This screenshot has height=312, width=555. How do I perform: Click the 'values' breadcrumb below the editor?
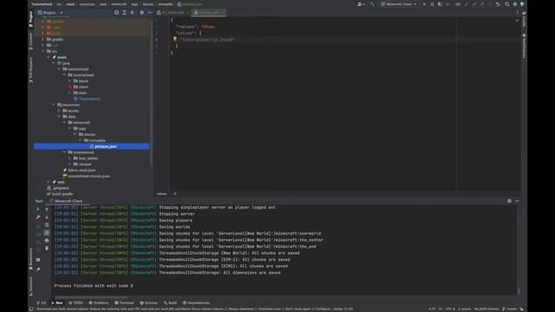[x=161, y=194]
